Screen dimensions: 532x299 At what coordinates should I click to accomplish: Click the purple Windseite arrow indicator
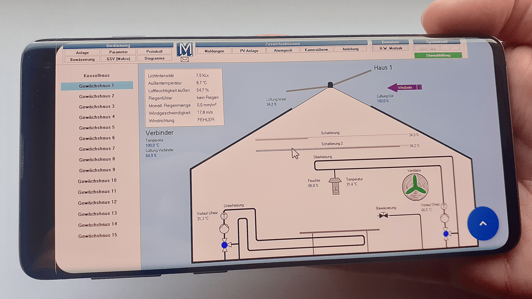[x=405, y=87]
